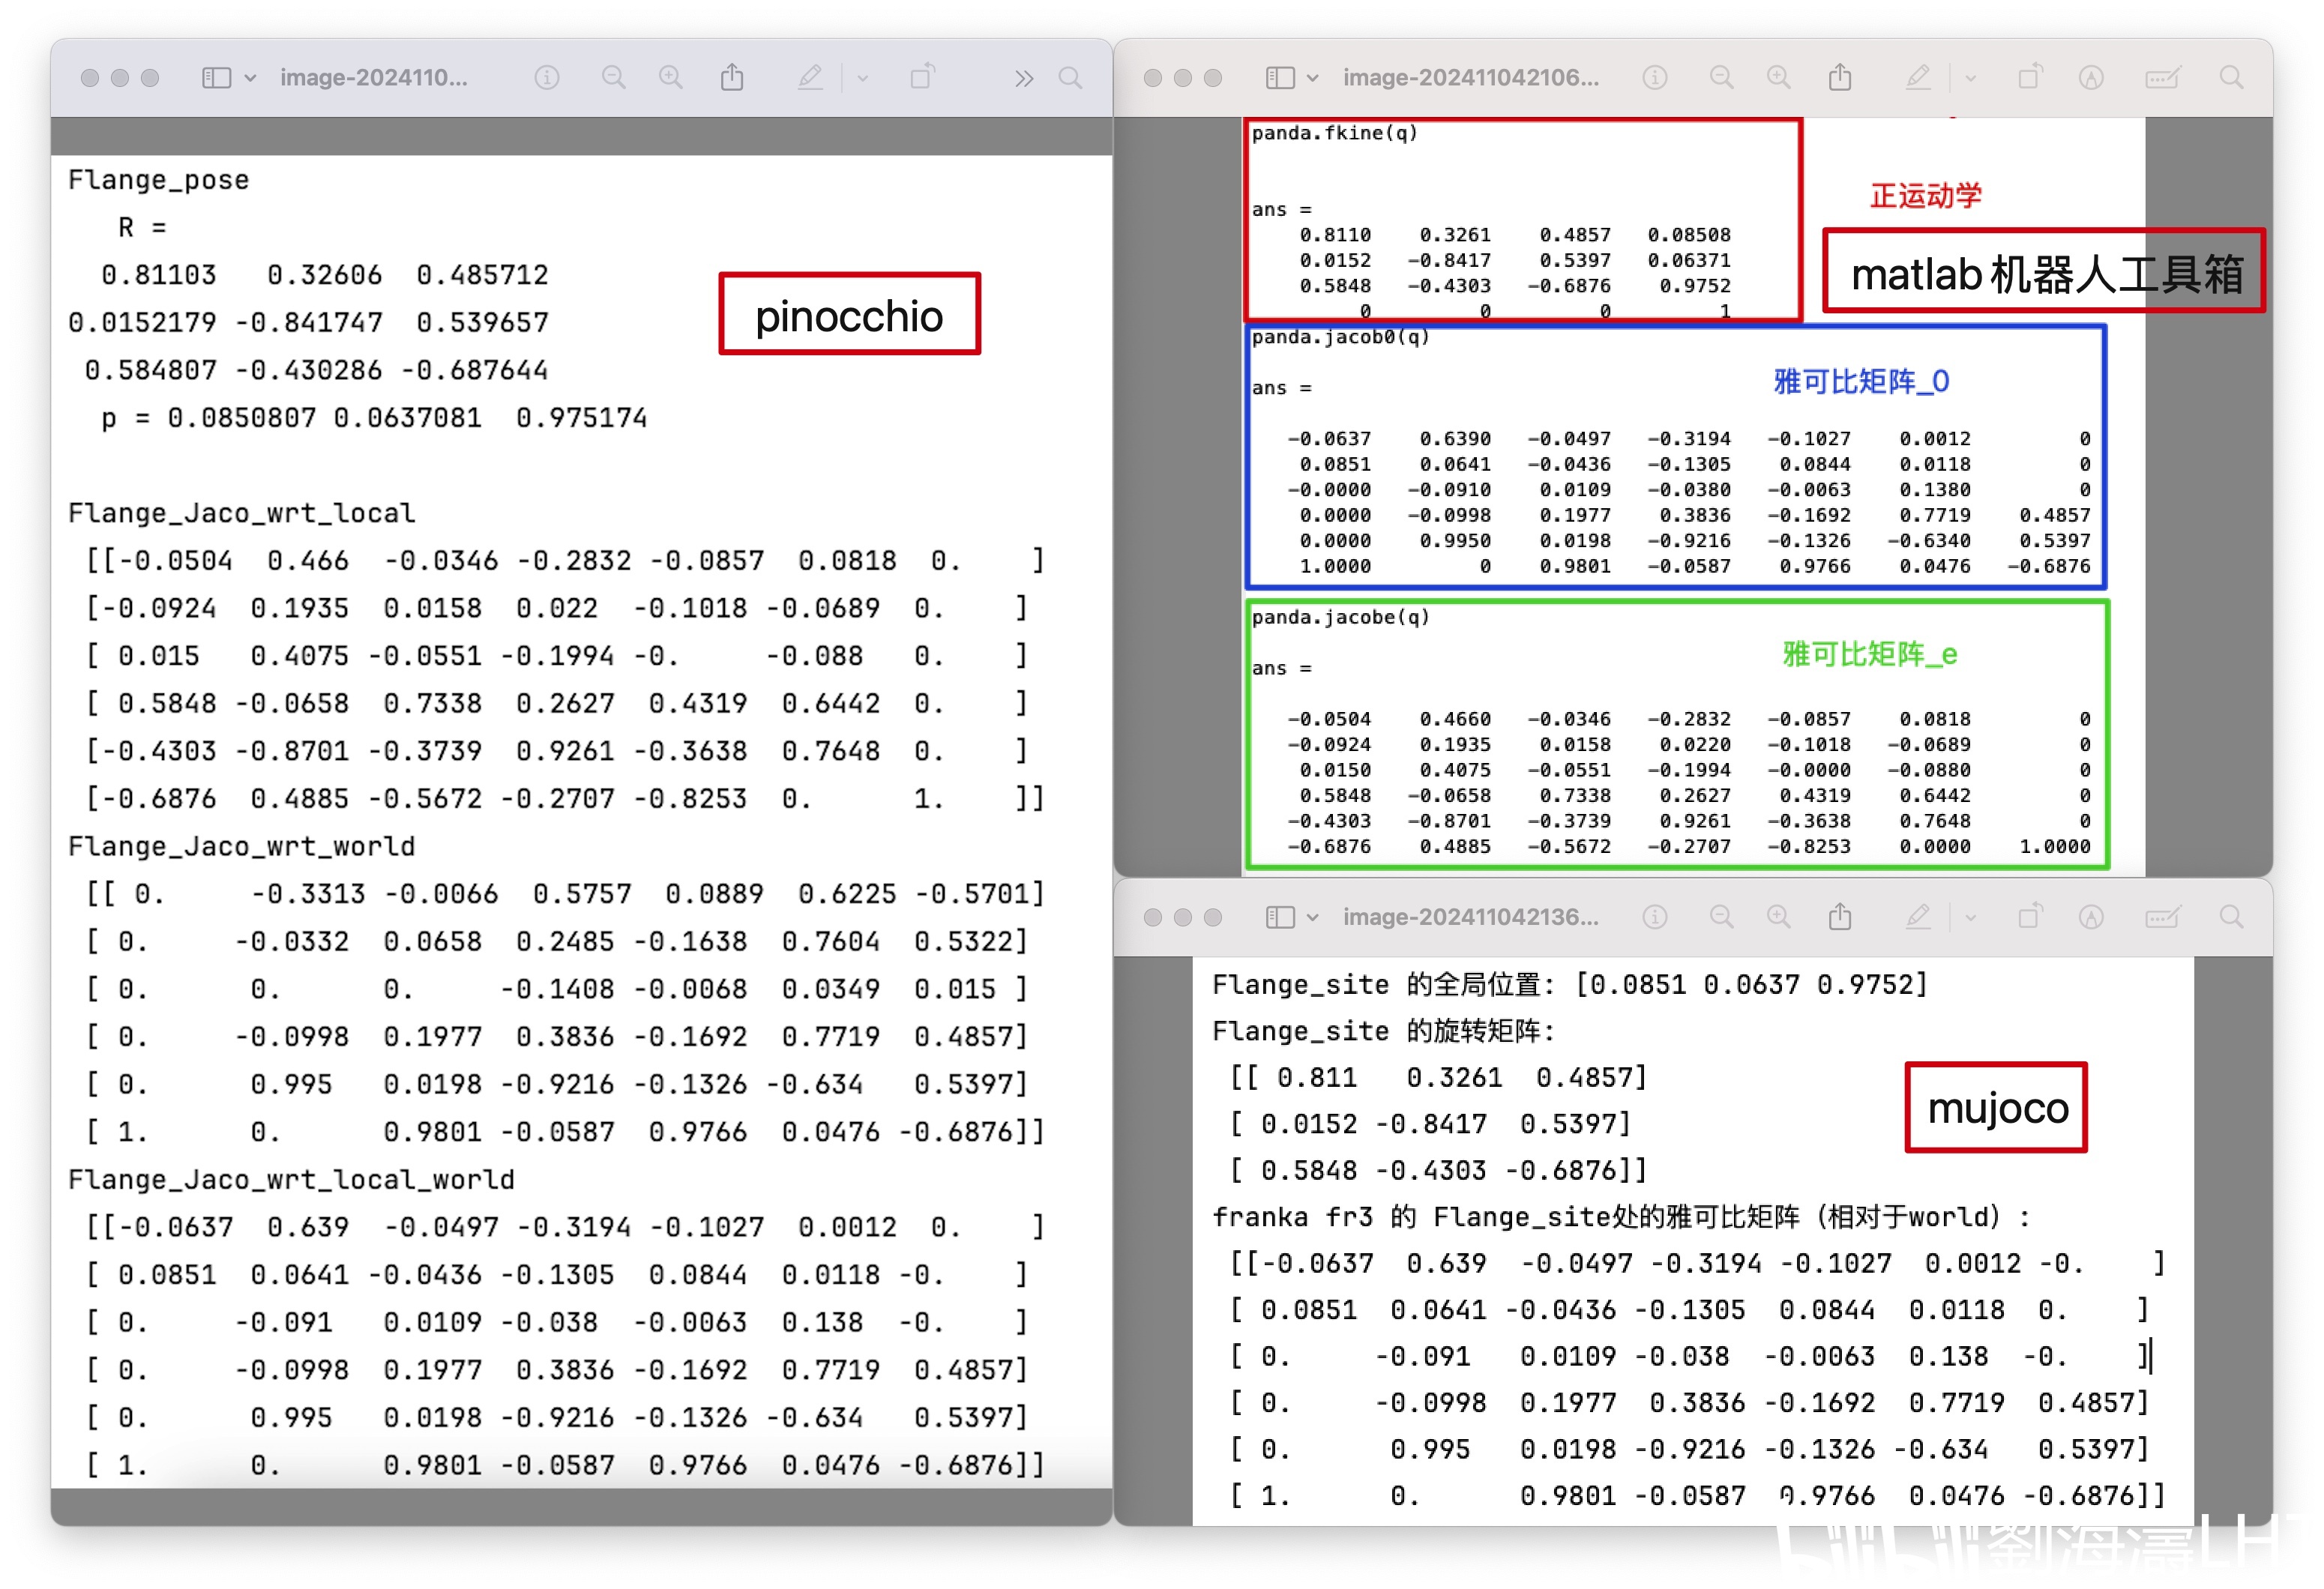Click search icon in mujoco image window
The image size is (2324, 1589).
click(x=2231, y=916)
